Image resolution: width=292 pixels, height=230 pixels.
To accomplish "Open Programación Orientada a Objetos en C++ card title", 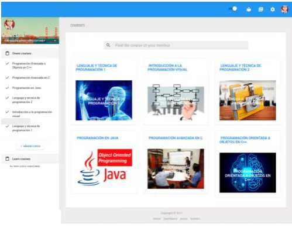I will 245,140.
